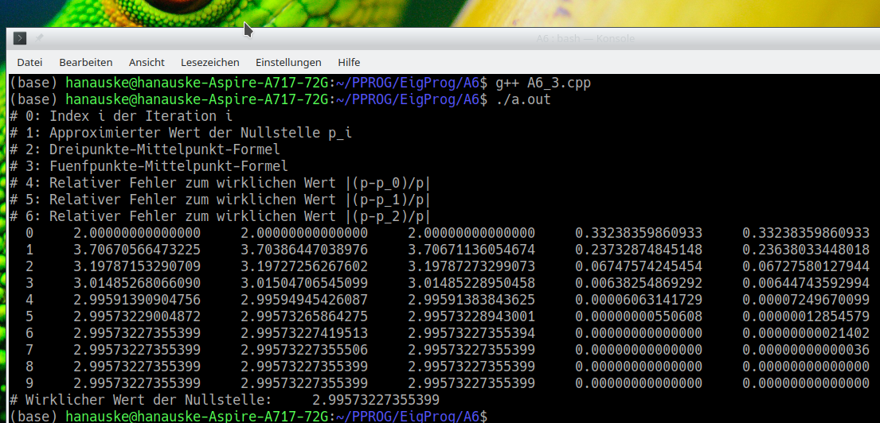Screen dimensions: 880x423
Task: Click the line '# 2: Dreipunkte-Mittelpunkt-Formel'
Action: click(145, 149)
